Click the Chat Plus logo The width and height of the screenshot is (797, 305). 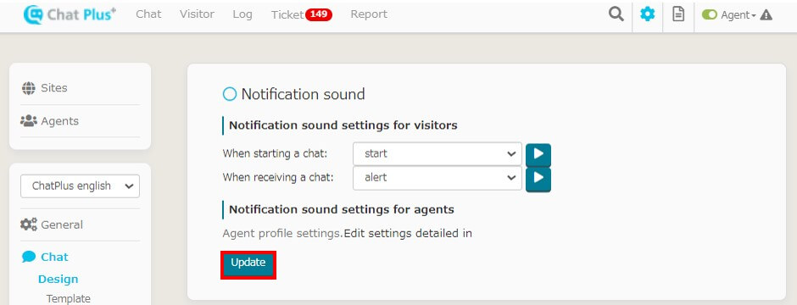(70, 14)
